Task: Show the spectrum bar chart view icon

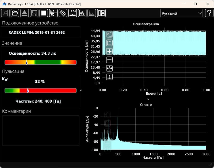Action: tap(92, 13)
